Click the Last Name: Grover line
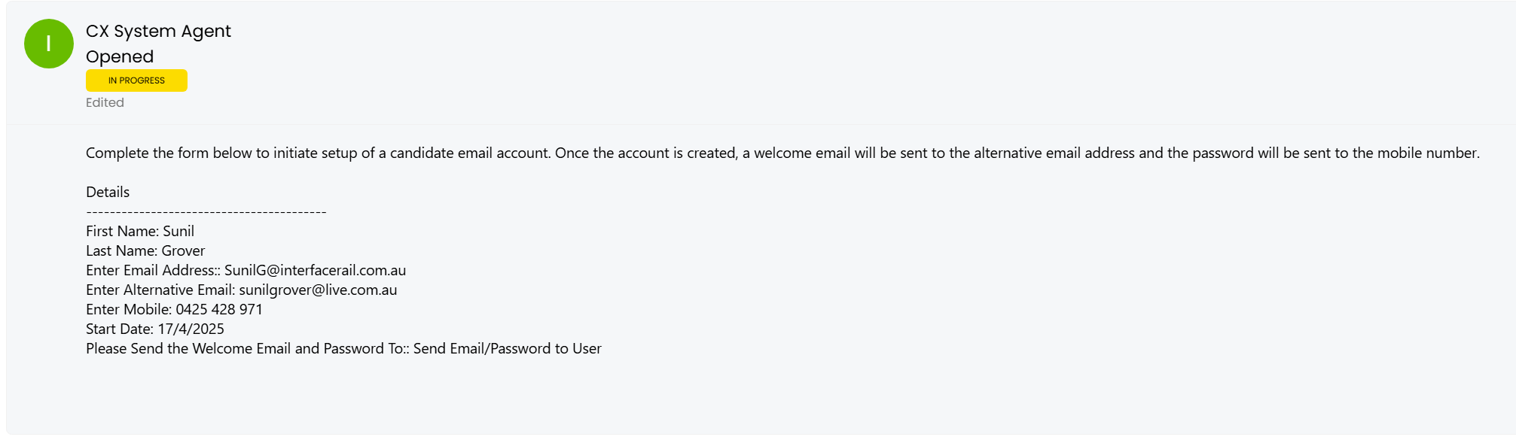 145,250
